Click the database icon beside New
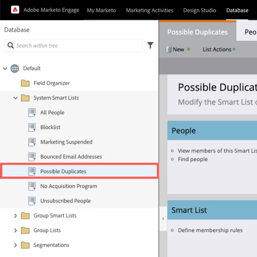257x257 pixels. (169, 49)
